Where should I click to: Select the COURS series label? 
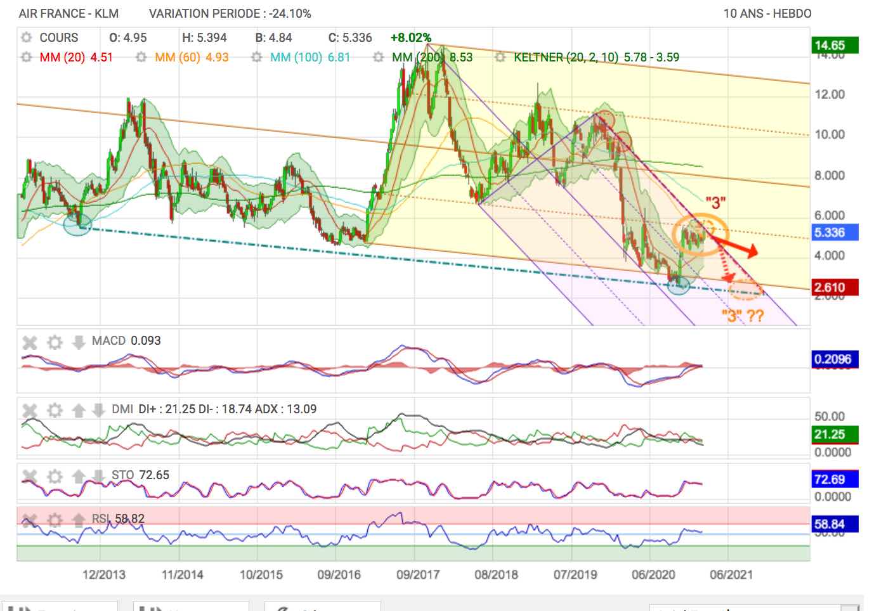pyautogui.click(x=59, y=37)
